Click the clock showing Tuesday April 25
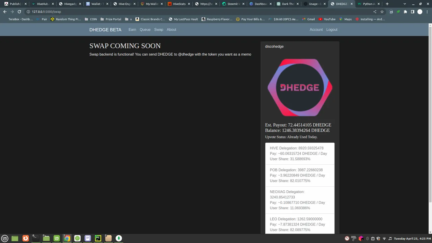This screenshot has width=432, height=243. [412, 239]
